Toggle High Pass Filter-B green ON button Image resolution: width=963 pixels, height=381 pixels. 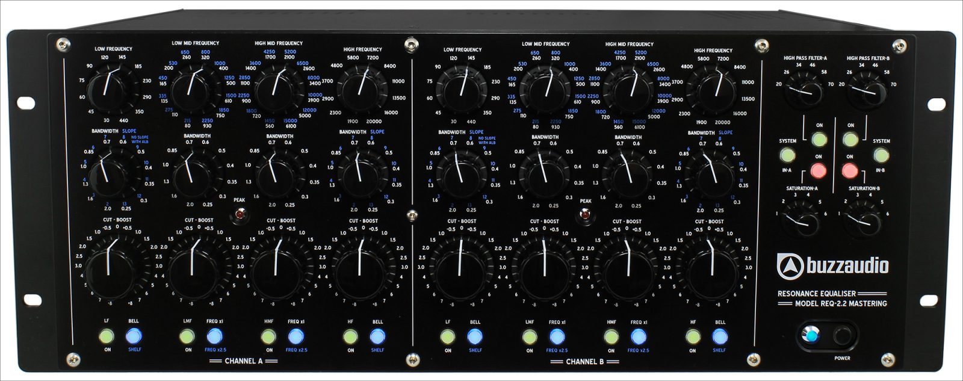coord(850,140)
